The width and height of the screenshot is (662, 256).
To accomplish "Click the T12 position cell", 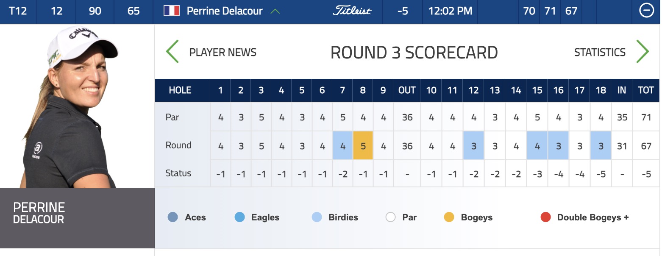I will coord(18,11).
